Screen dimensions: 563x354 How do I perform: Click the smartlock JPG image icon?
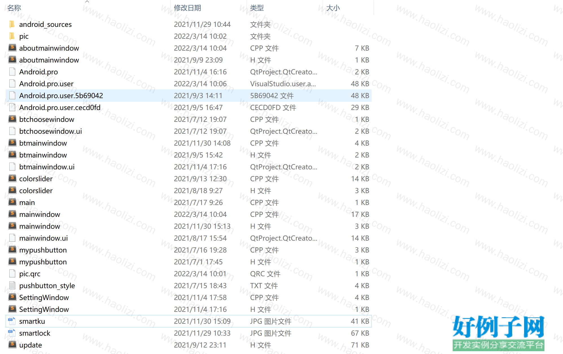[12, 333]
